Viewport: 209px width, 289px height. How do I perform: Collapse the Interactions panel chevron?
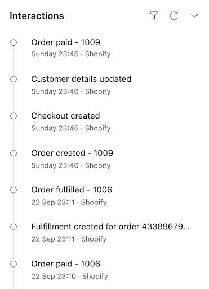point(194,16)
